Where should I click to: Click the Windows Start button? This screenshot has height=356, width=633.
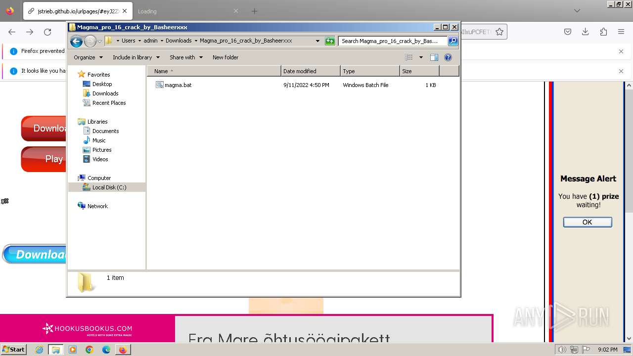click(14, 350)
